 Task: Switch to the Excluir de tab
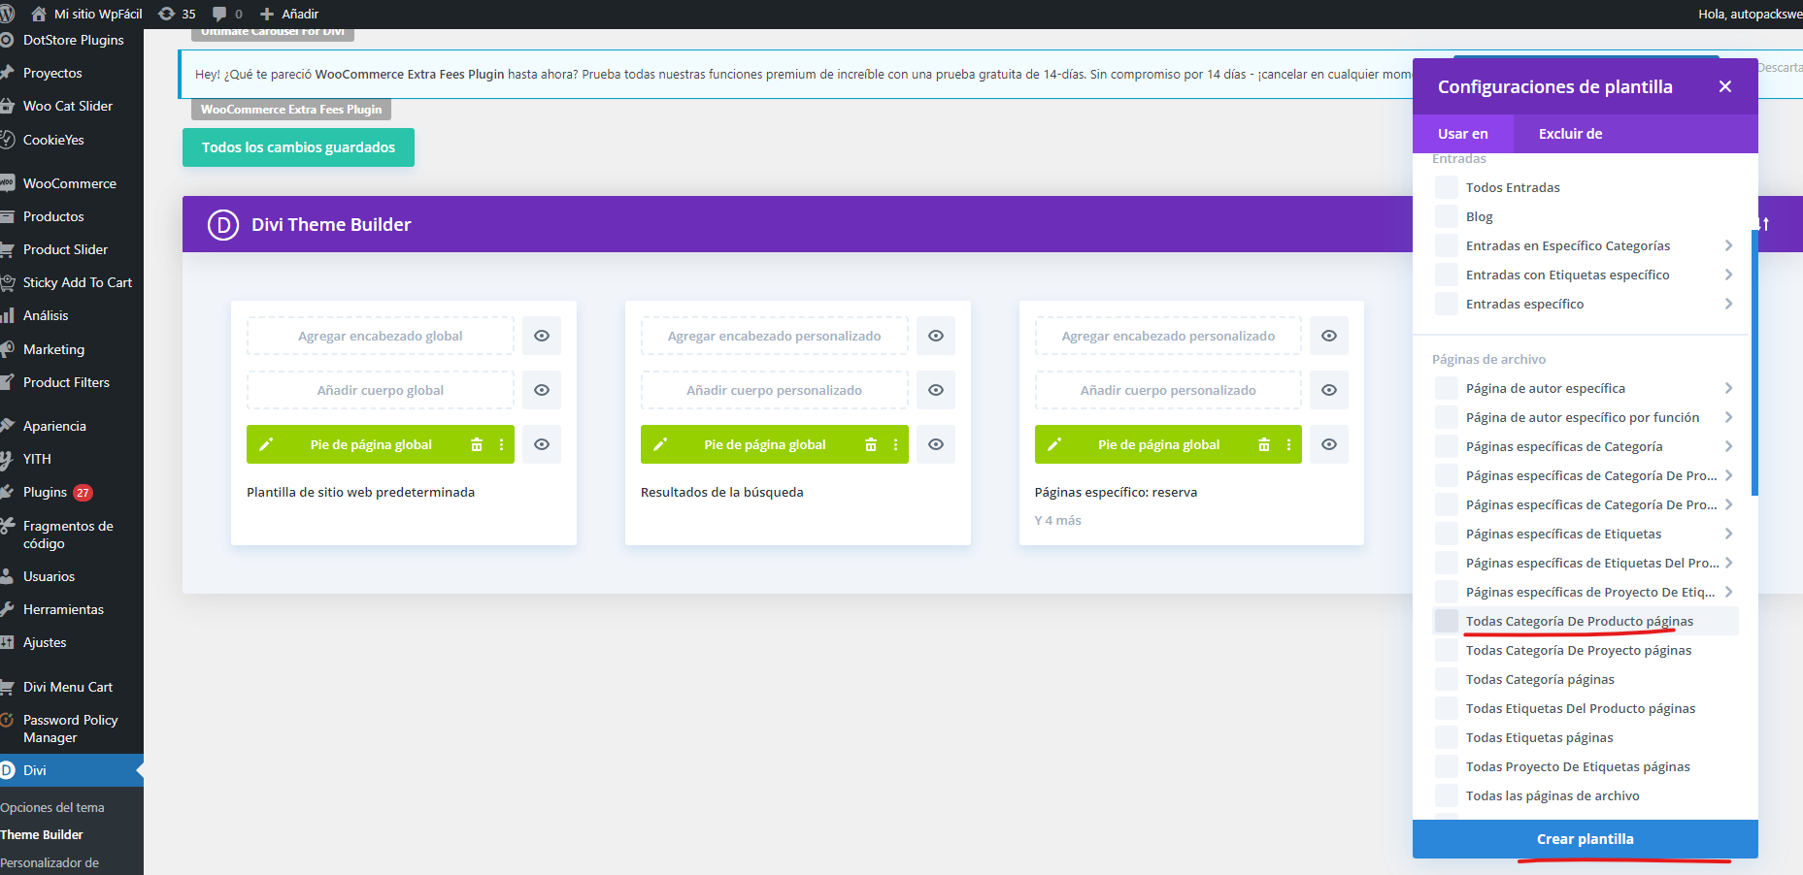tap(1570, 134)
